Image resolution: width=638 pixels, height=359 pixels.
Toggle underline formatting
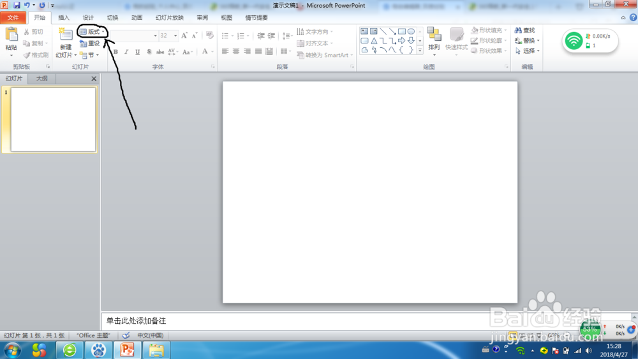tap(138, 52)
